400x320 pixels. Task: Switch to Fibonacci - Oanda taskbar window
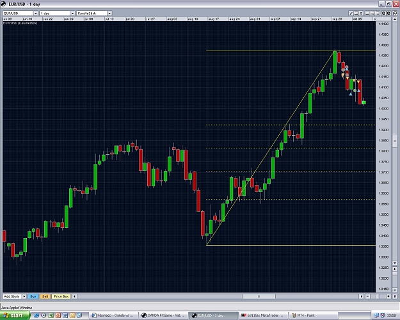point(113,316)
